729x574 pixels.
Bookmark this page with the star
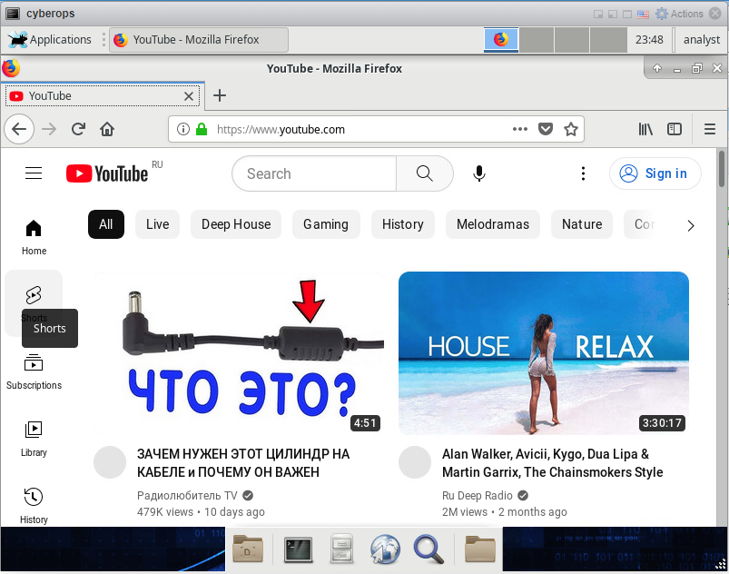pyautogui.click(x=571, y=129)
